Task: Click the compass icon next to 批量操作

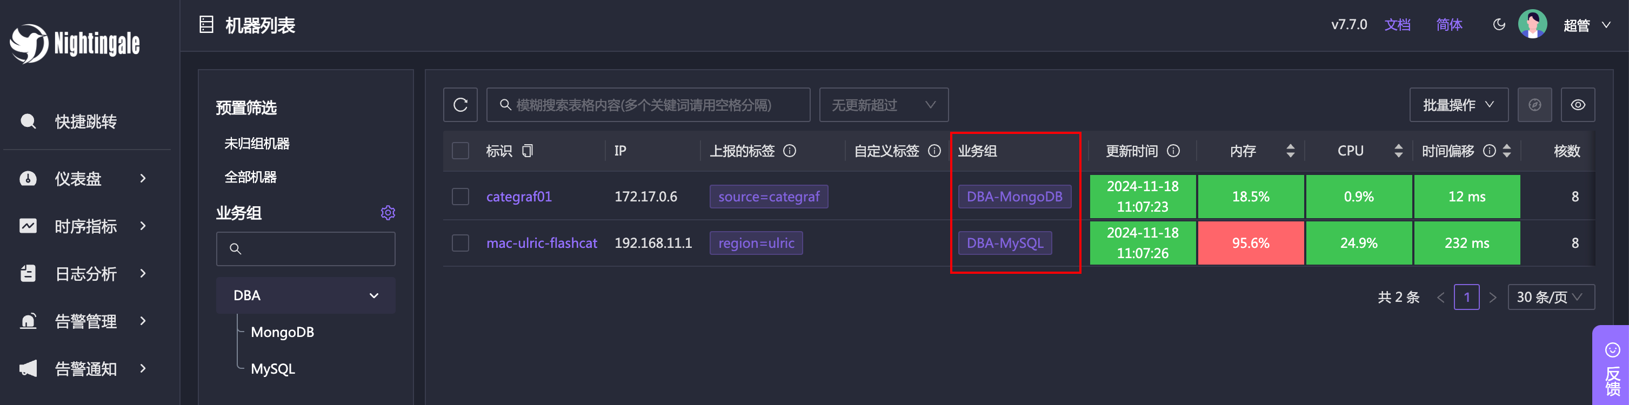Action: click(x=1534, y=105)
